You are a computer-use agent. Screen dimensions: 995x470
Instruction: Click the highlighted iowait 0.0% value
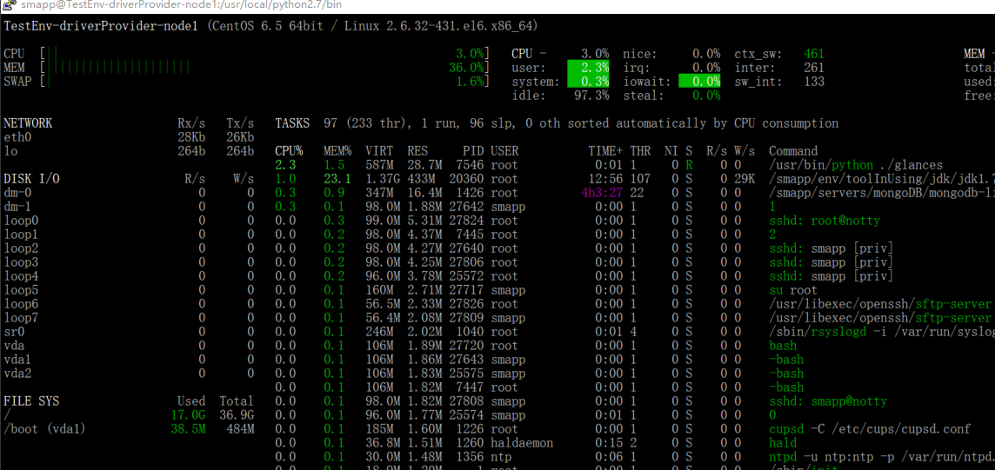699,81
